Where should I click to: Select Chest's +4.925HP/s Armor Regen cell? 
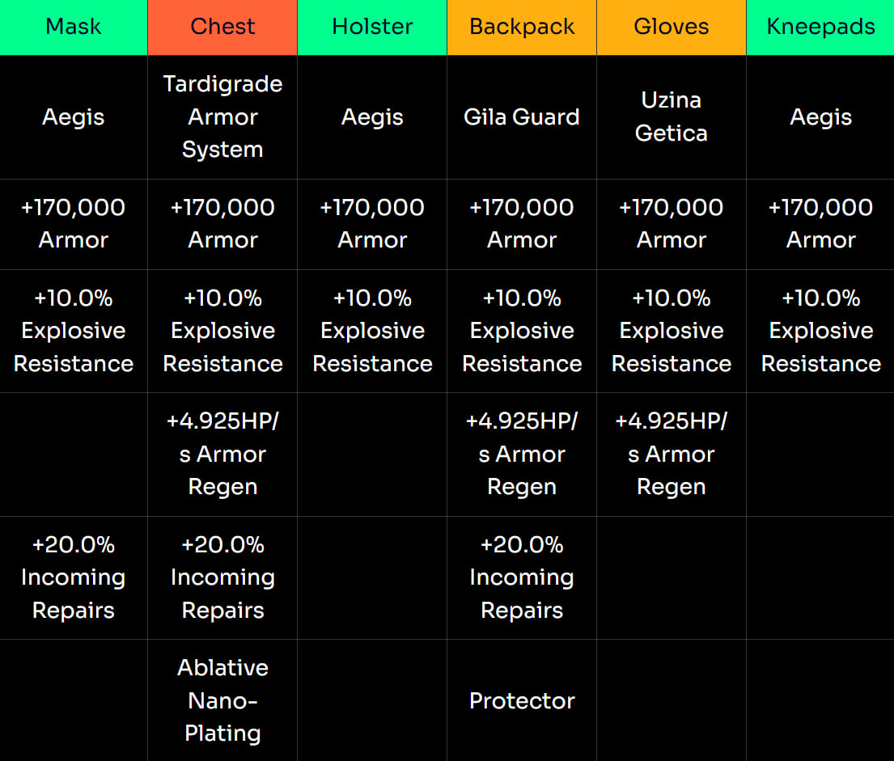point(222,454)
